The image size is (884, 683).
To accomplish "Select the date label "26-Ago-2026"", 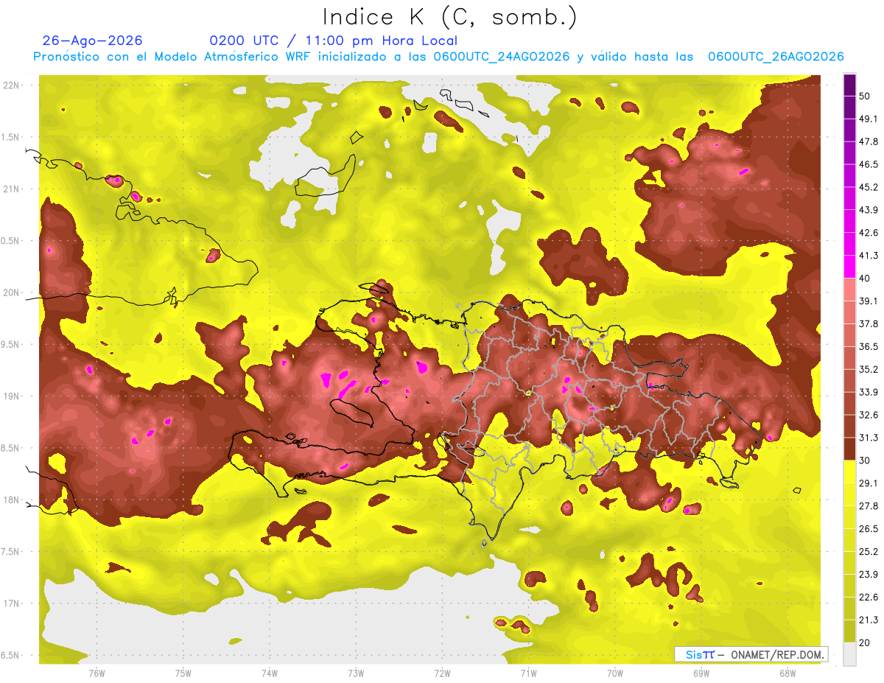I will [x=93, y=41].
